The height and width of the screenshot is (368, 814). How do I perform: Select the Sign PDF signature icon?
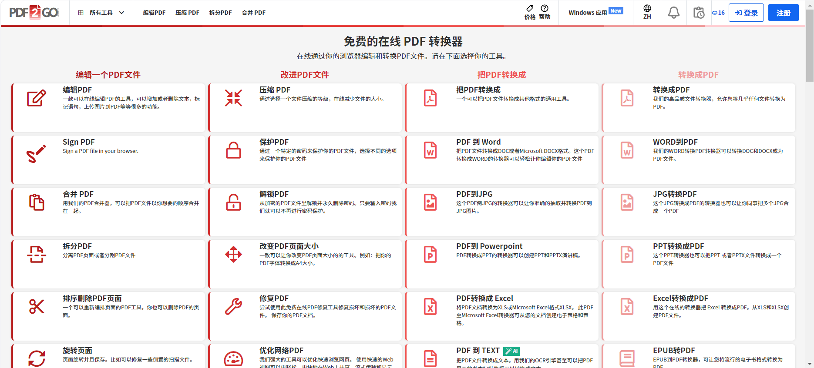click(x=37, y=154)
